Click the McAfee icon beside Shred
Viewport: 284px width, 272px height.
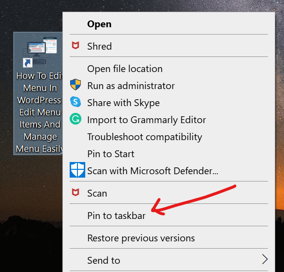[x=76, y=45]
